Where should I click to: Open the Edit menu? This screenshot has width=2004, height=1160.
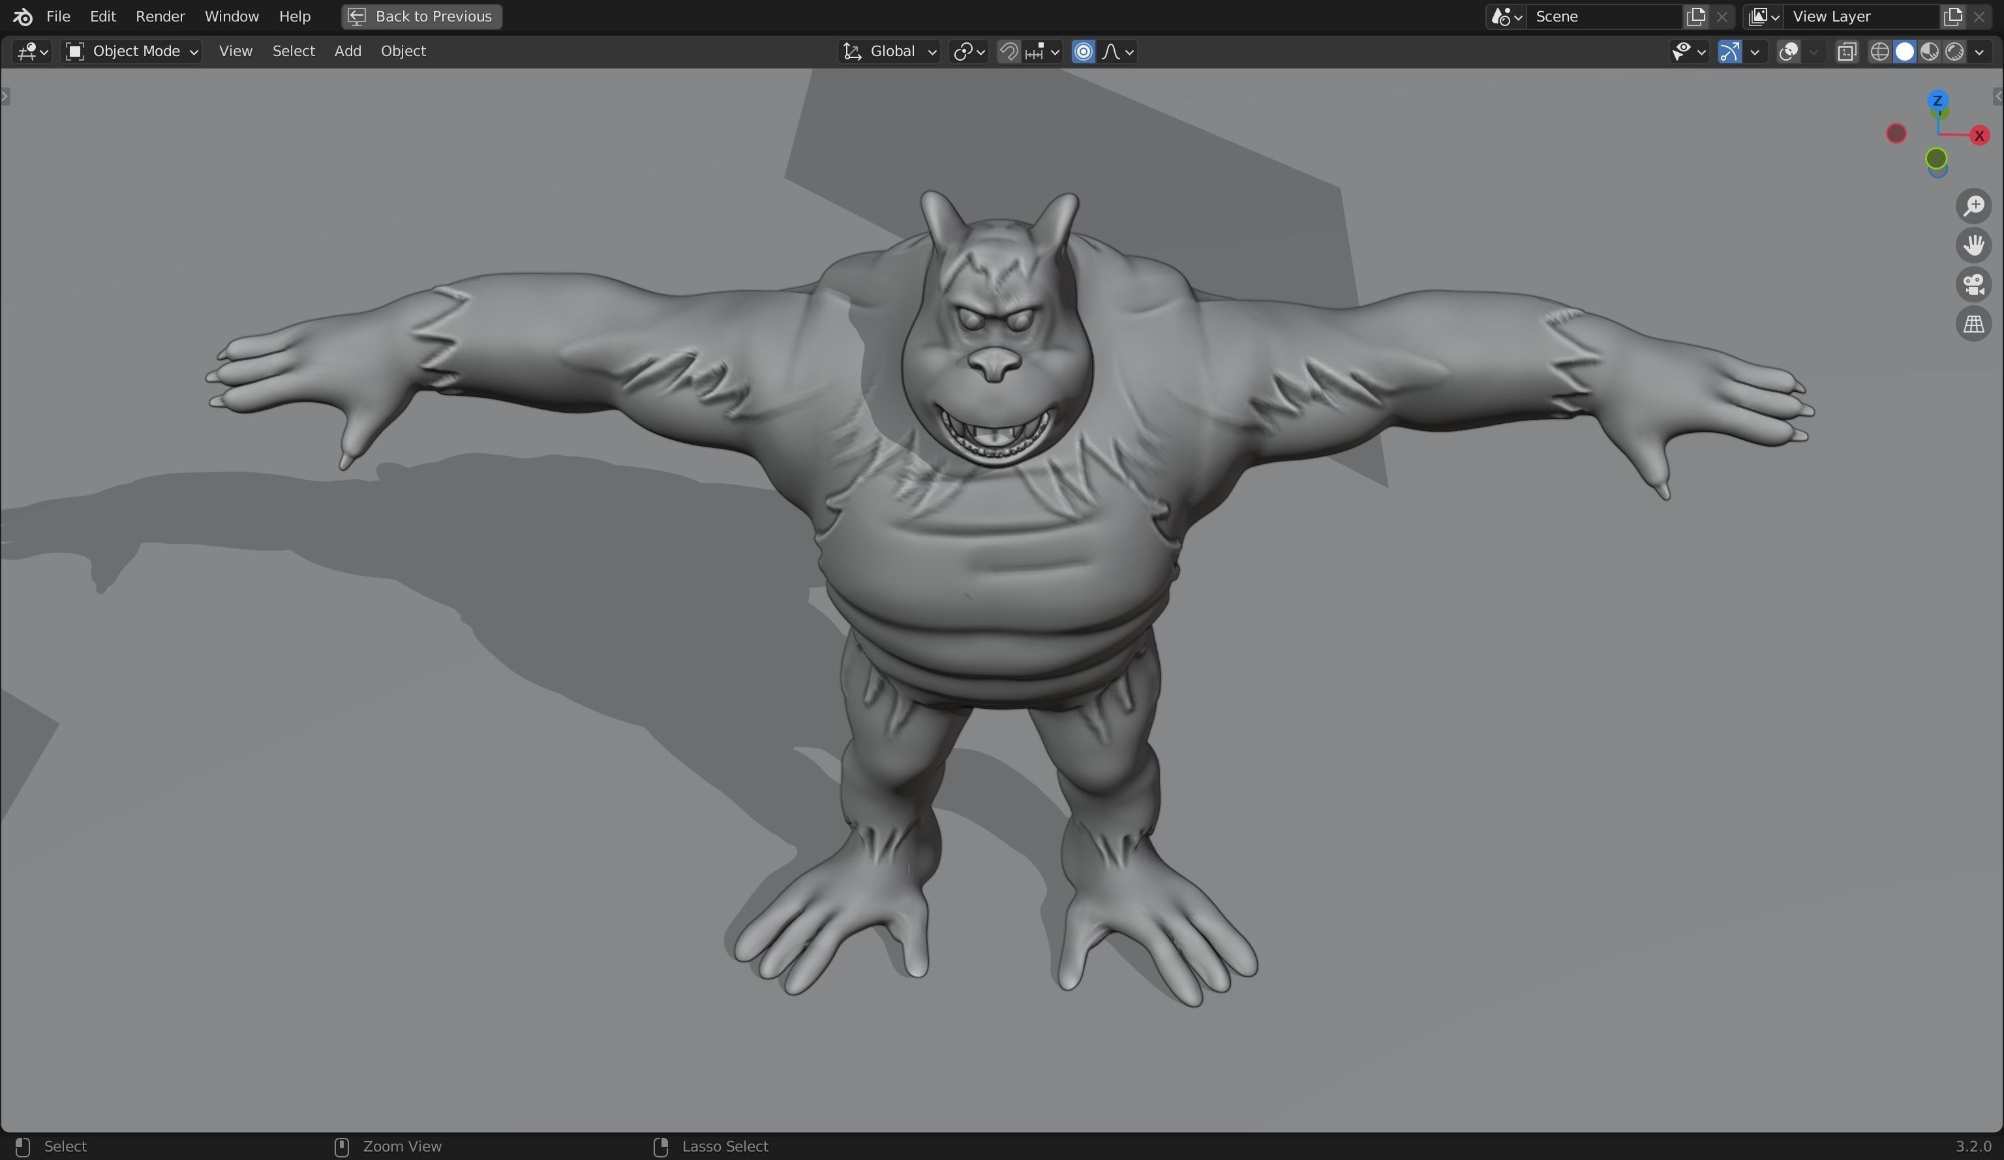pos(102,16)
